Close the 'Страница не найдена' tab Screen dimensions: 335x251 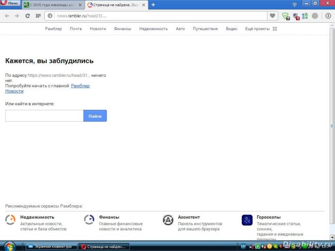(x=144, y=5)
